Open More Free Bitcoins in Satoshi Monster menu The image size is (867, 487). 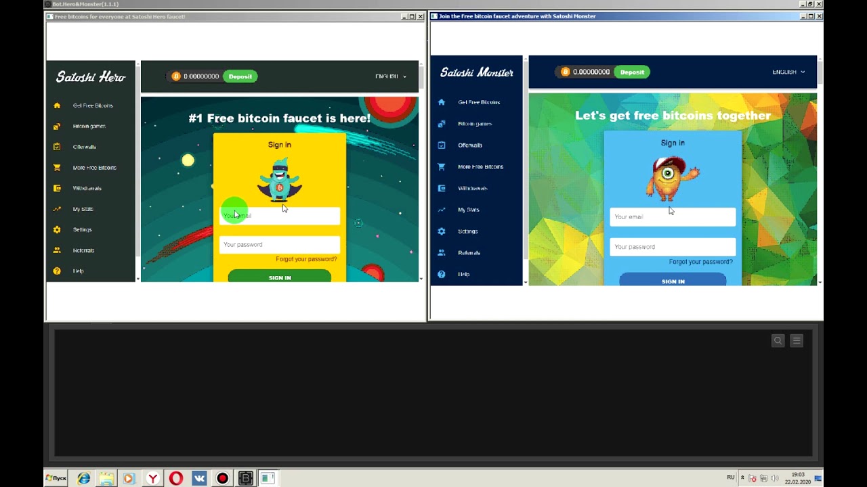coord(481,166)
